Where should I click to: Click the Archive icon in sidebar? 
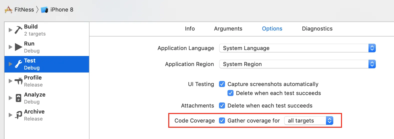18,115
